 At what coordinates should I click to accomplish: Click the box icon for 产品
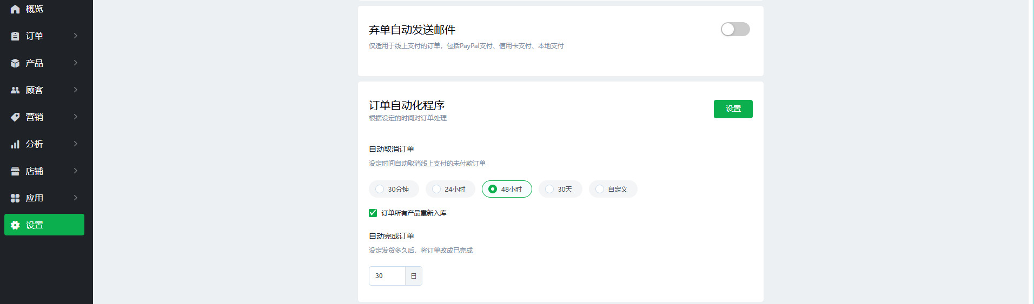[x=15, y=63]
